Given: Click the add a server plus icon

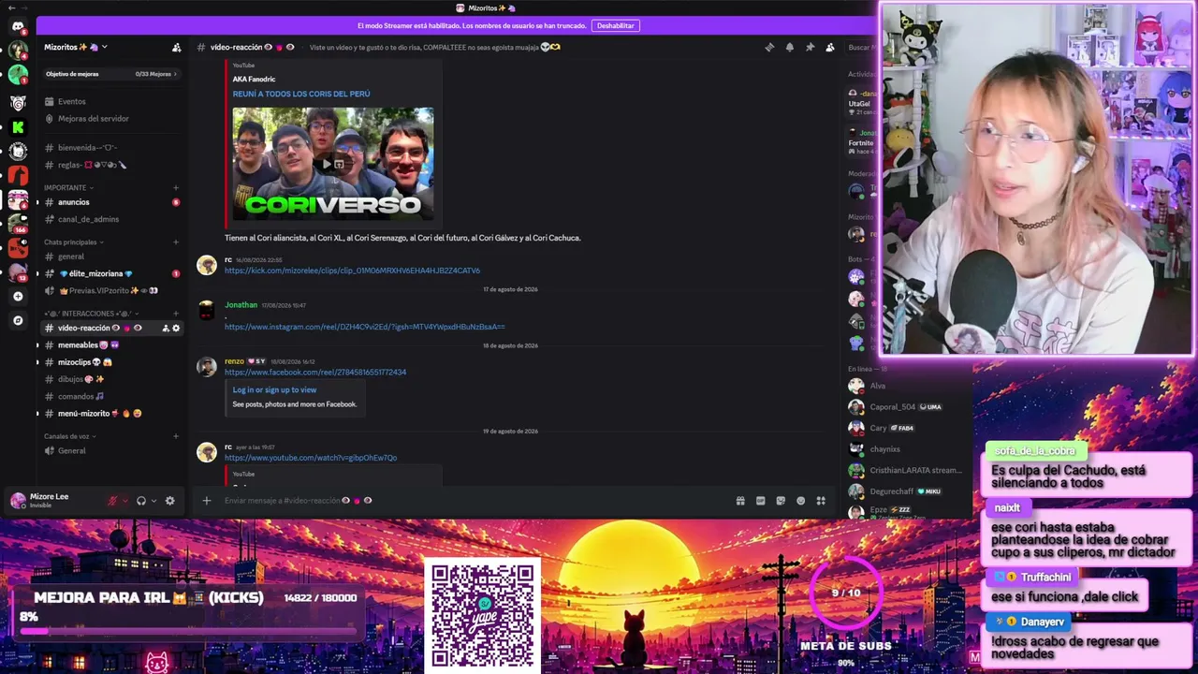Looking at the screenshot, I should tap(18, 297).
